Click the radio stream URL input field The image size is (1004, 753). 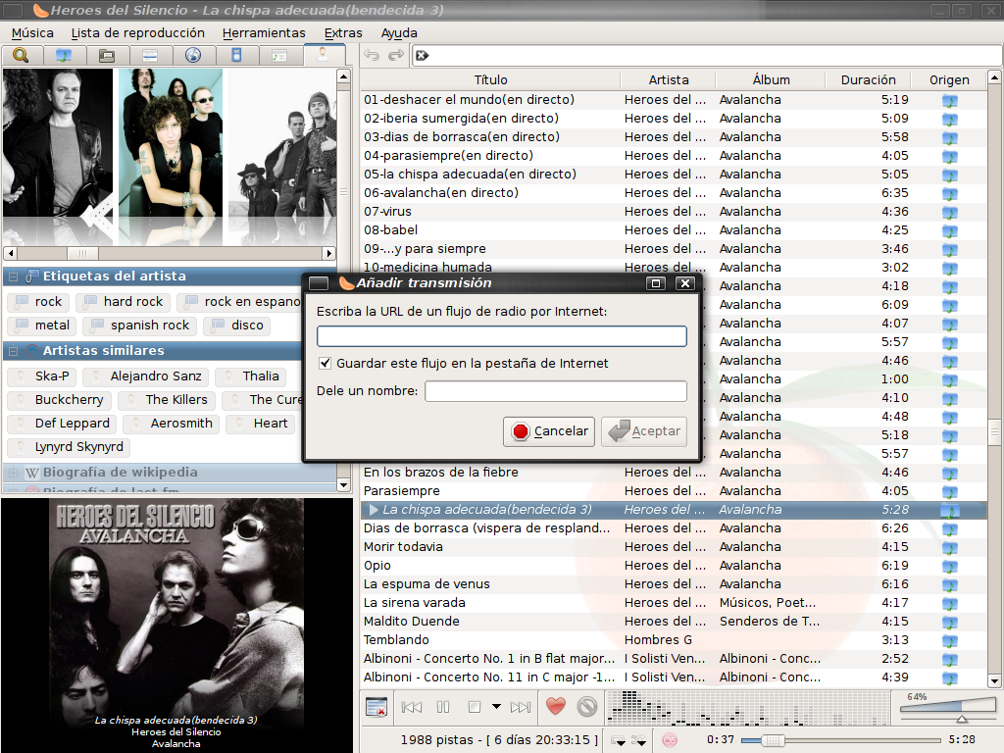click(x=501, y=337)
